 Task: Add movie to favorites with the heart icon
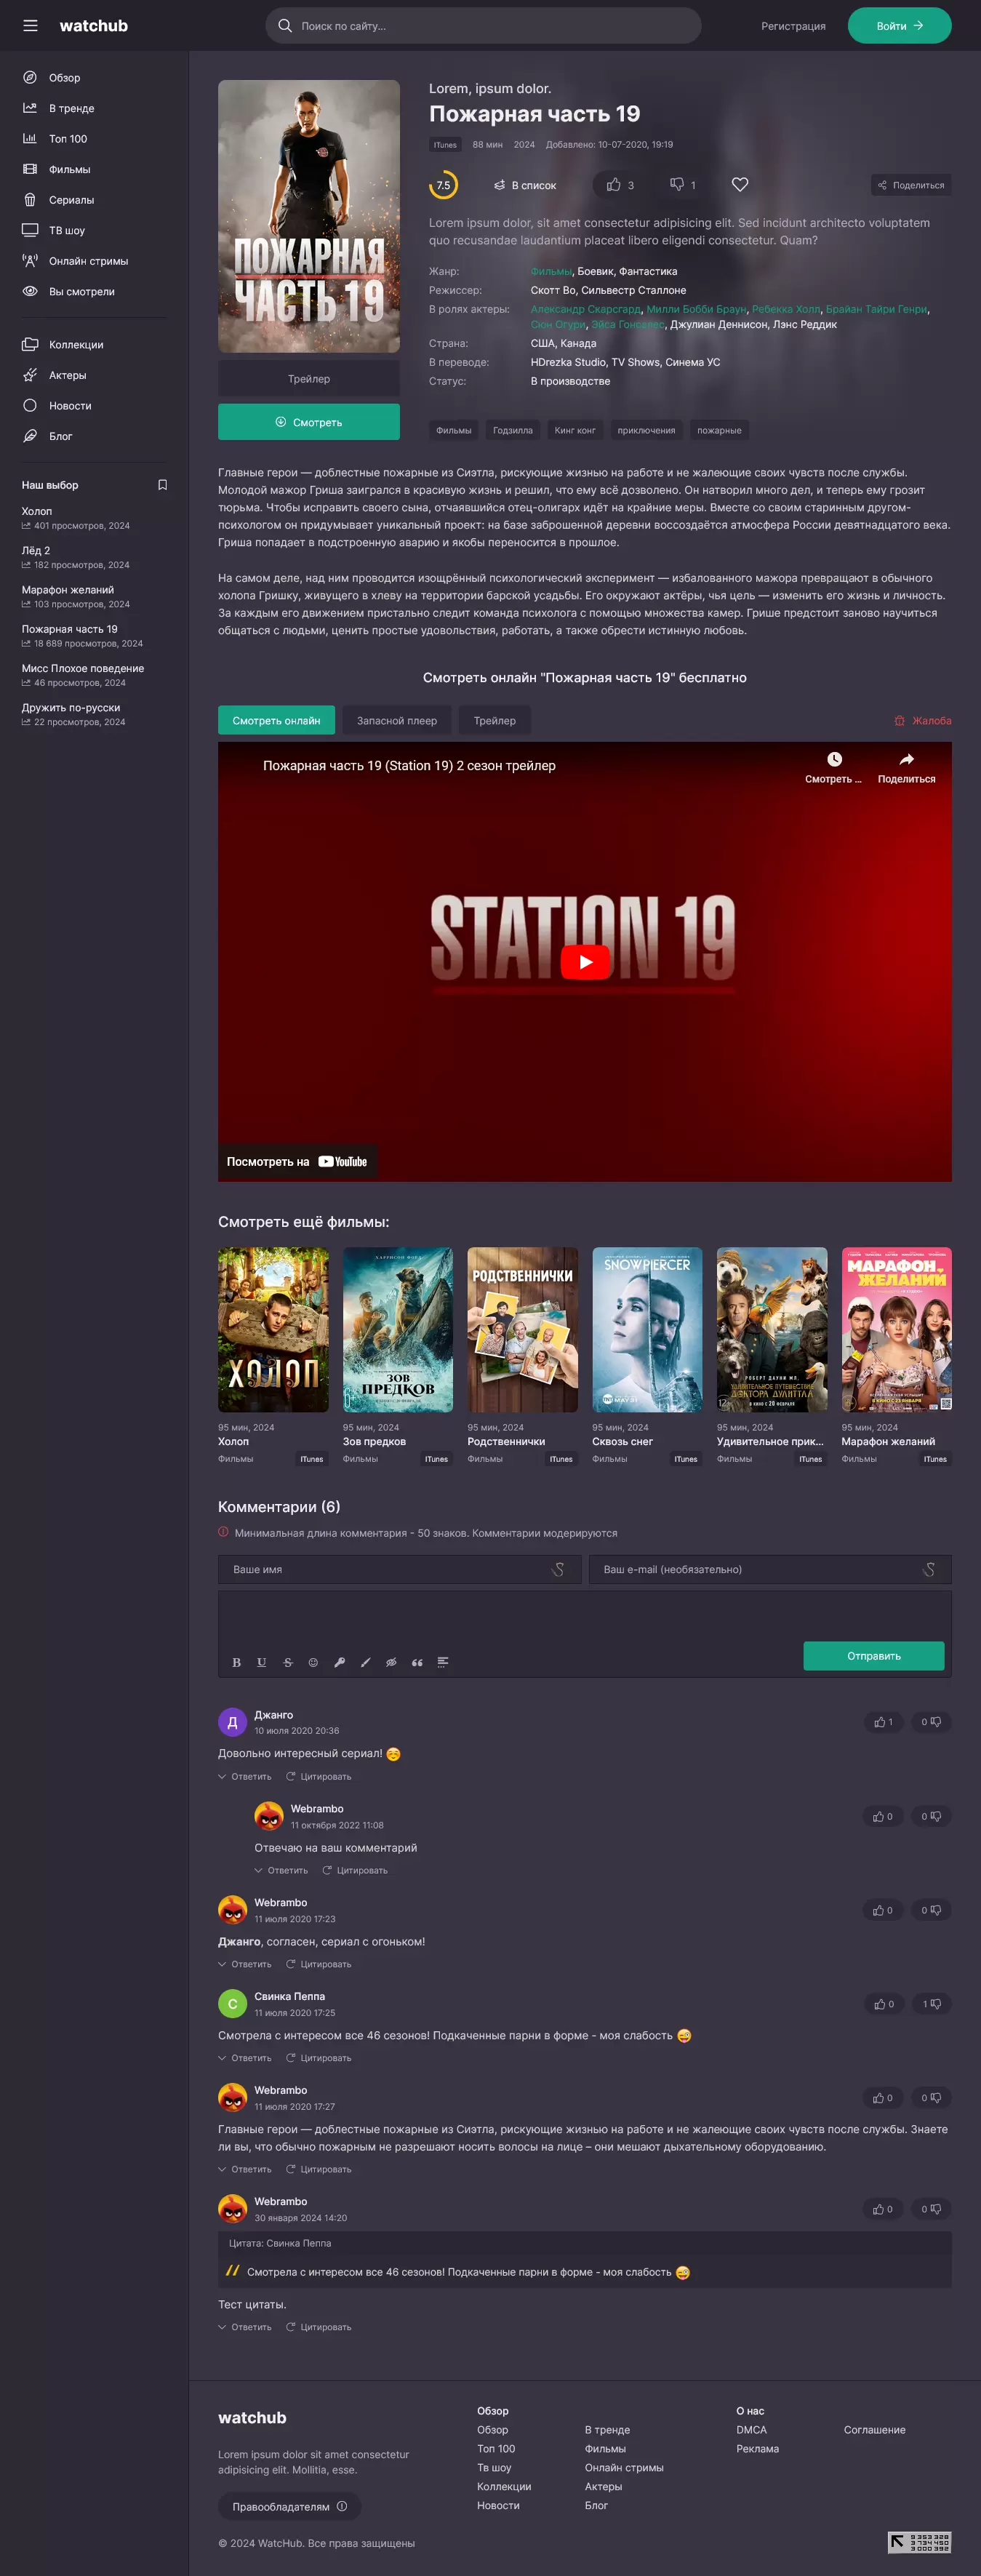[740, 185]
